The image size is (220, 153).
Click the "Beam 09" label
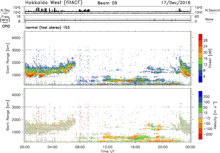(107, 3)
